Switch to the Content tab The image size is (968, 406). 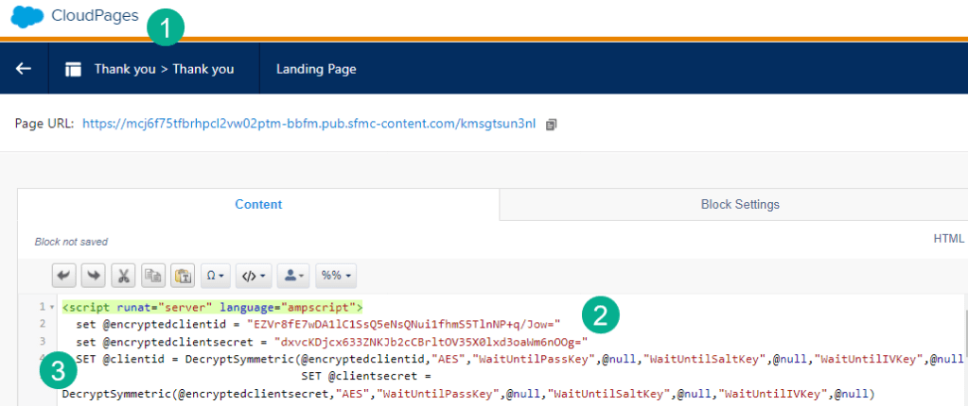258,204
